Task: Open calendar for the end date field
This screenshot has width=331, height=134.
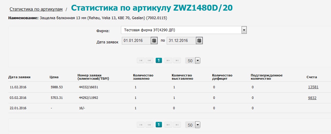Action: (199, 41)
